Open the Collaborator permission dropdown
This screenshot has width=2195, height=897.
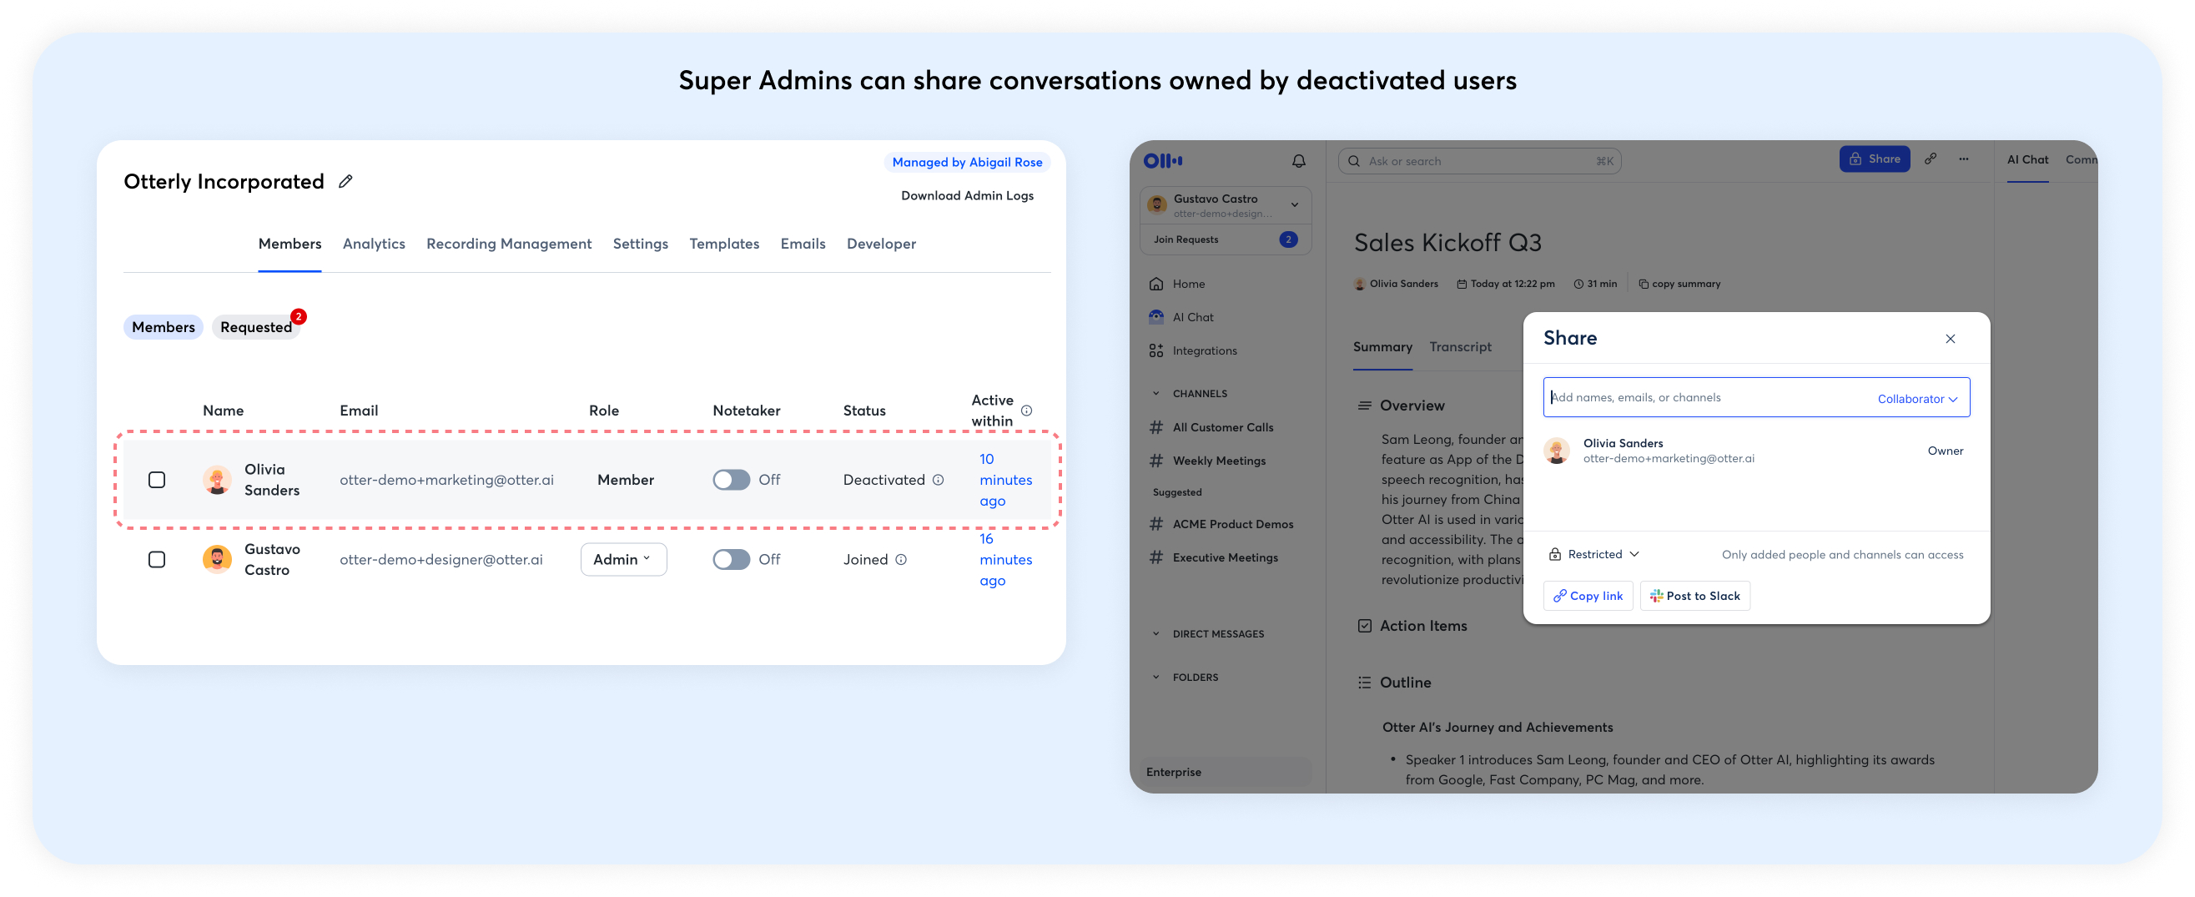1917,399
